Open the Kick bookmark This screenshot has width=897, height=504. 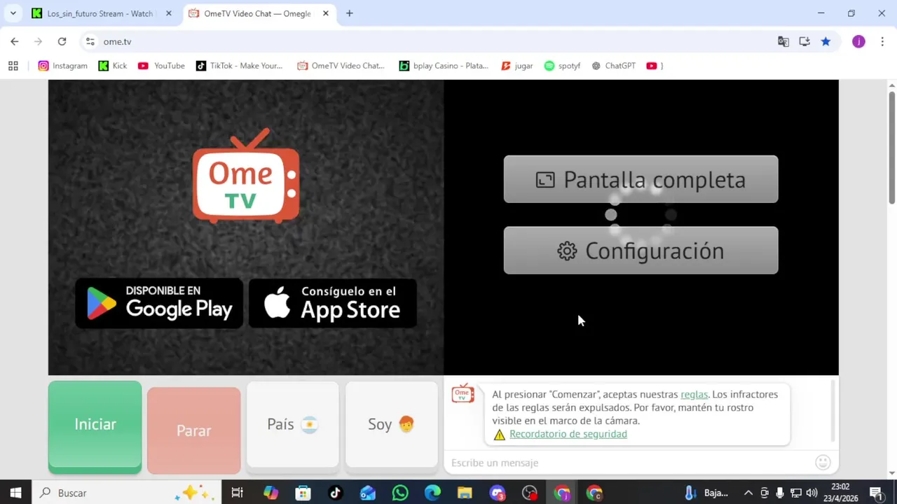(x=113, y=66)
